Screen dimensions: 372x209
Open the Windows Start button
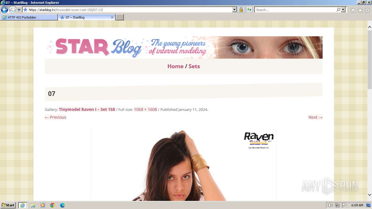pos(8,205)
